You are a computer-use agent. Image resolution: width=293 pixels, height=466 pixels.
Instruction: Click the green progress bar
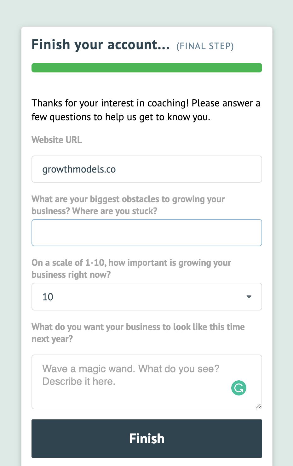146,68
